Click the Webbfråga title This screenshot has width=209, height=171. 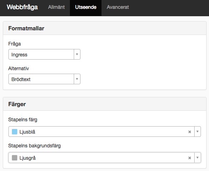point(22,7)
